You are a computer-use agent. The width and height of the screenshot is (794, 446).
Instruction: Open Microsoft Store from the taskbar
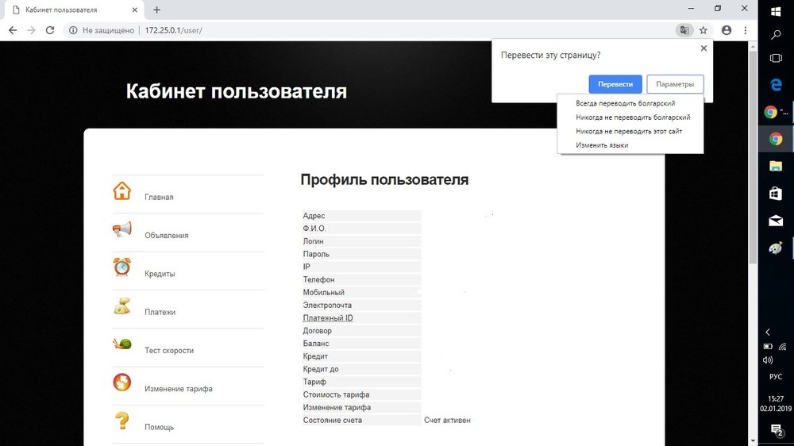[x=776, y=194]
